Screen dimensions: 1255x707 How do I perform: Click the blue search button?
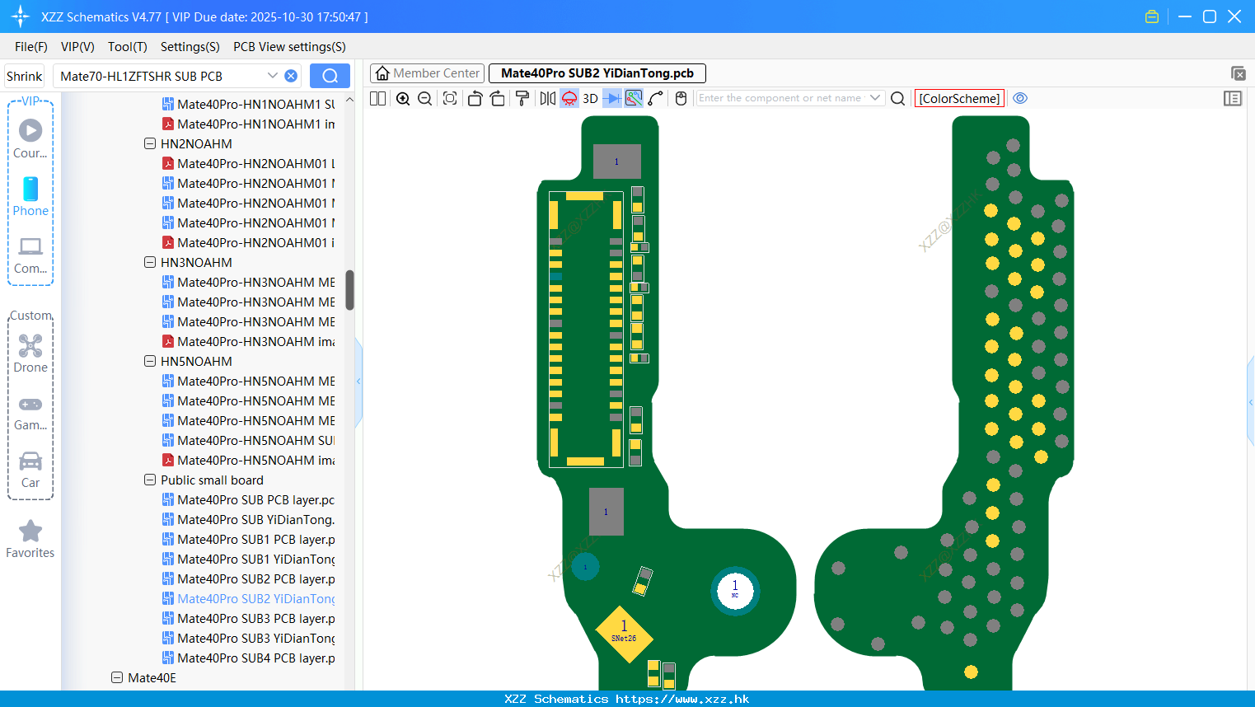pos(330,76)
